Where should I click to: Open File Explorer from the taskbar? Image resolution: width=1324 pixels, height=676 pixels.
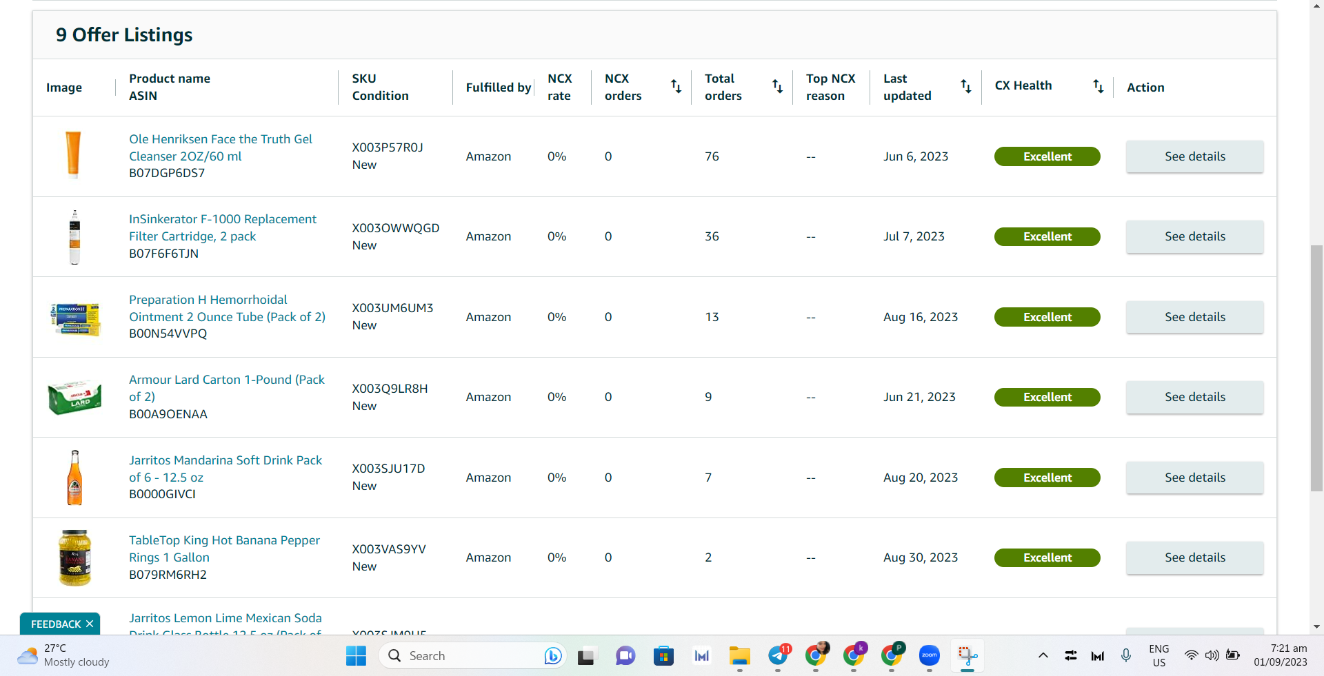(739, 656)
